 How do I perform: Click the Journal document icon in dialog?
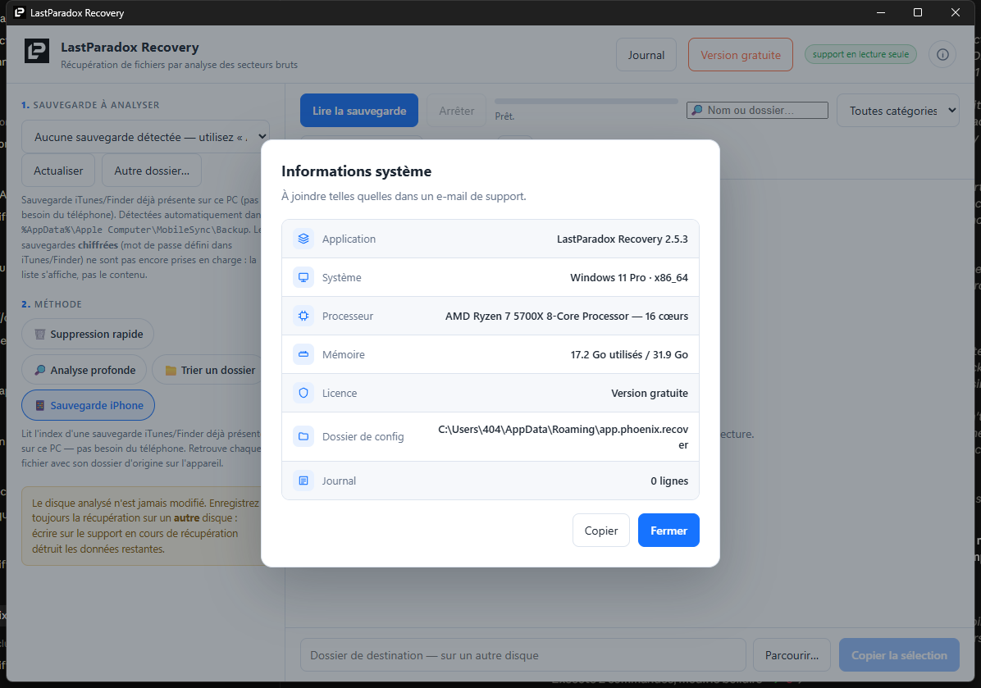pos(303,481)
